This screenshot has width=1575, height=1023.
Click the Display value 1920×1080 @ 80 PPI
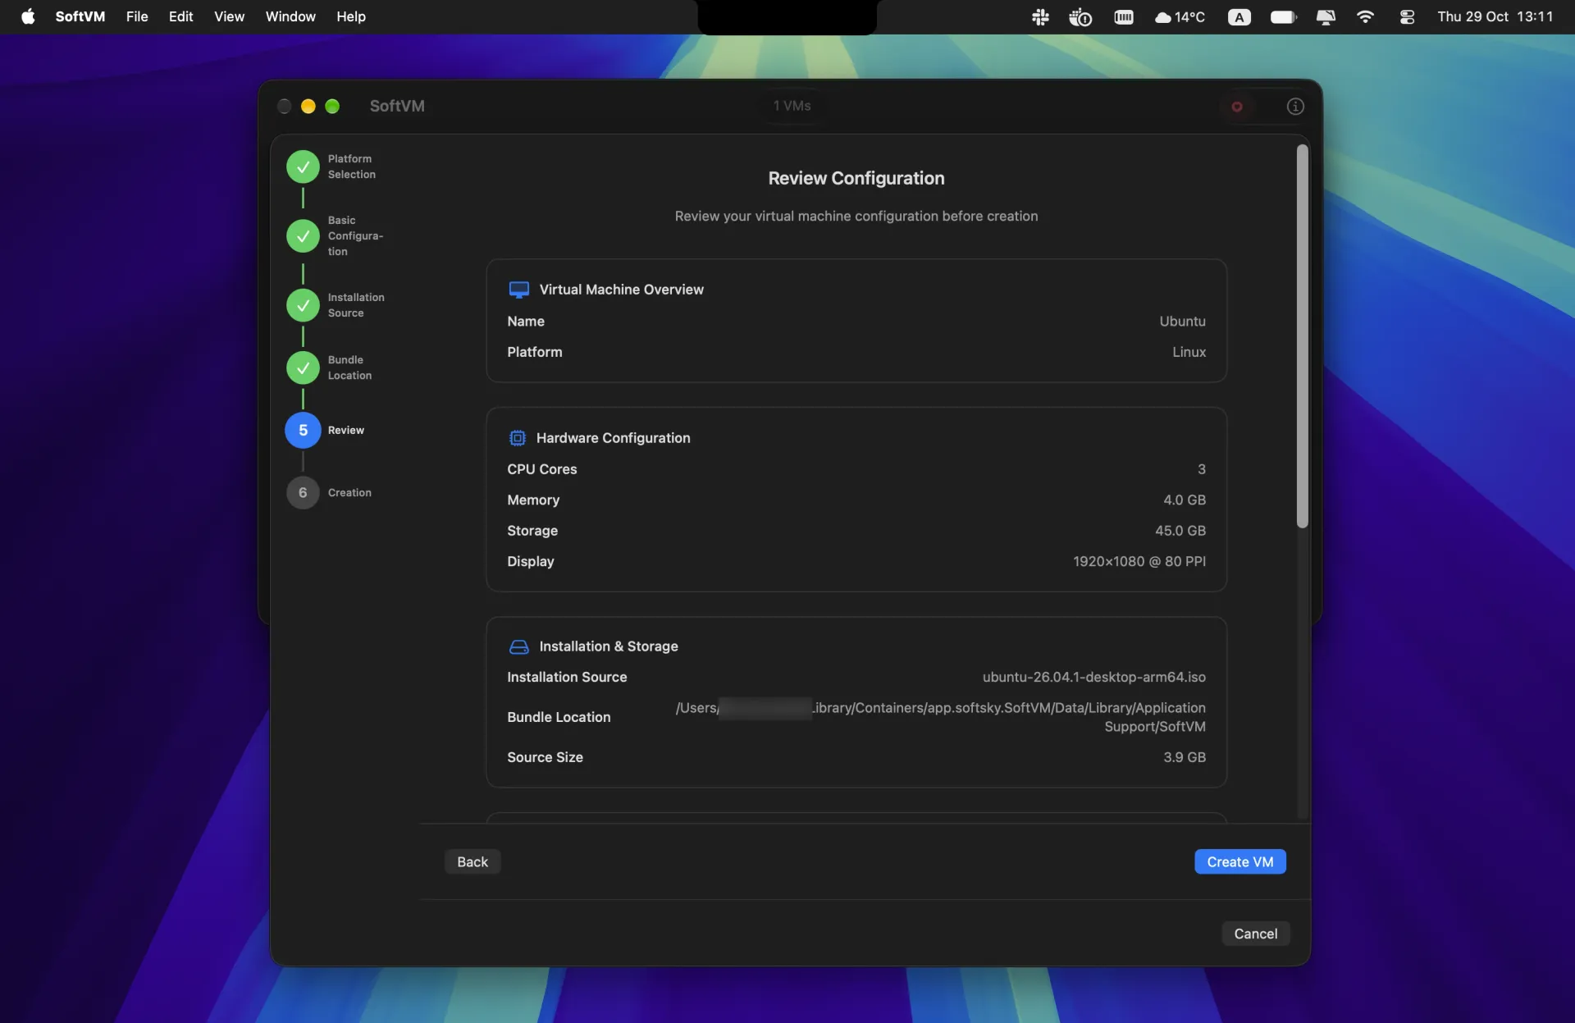point(1139,561)
